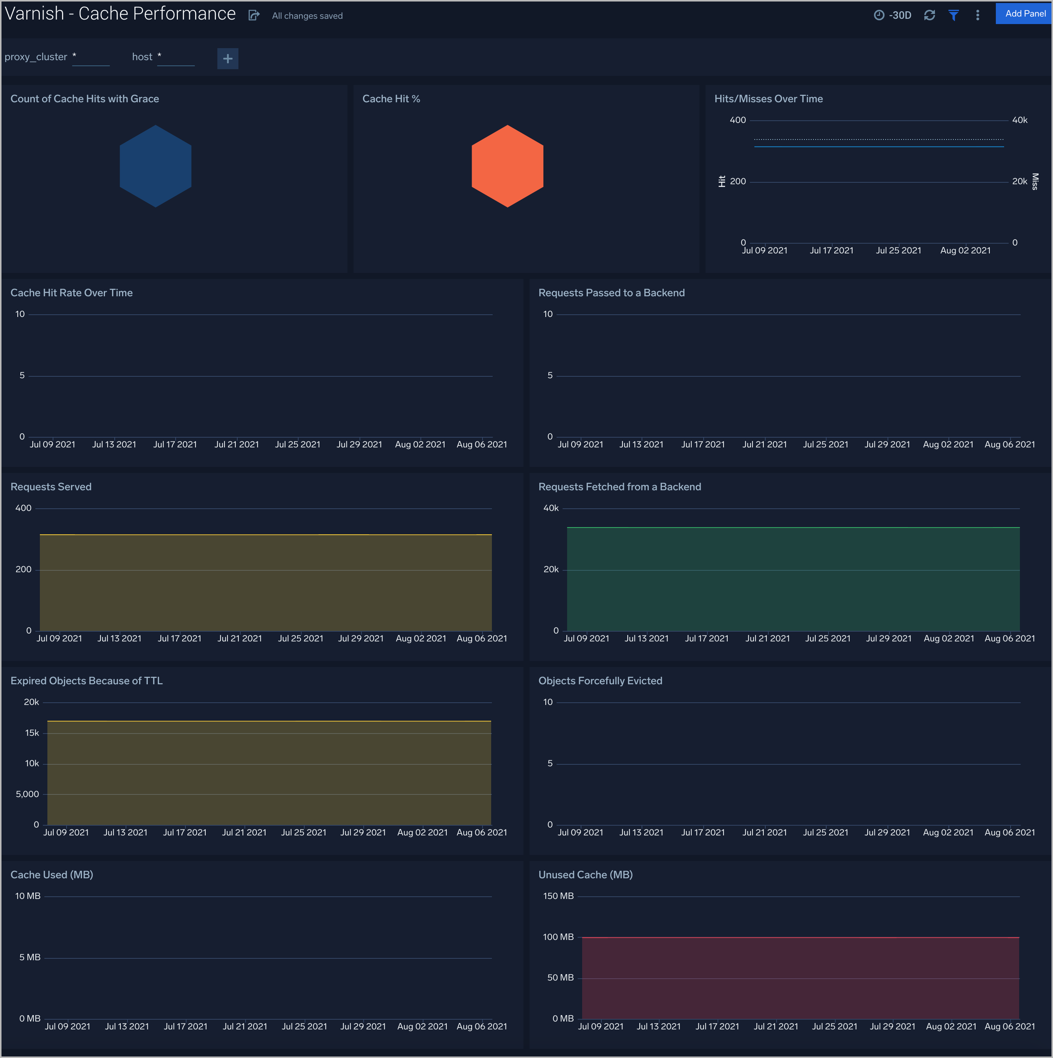Viewport: 1053px width, 1058px height.
Task: Select the orange hexagon in Cache Hit % panel
Action: coord(507,166)
